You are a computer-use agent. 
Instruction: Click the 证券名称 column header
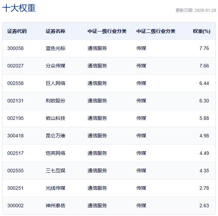tap(55, 31)
